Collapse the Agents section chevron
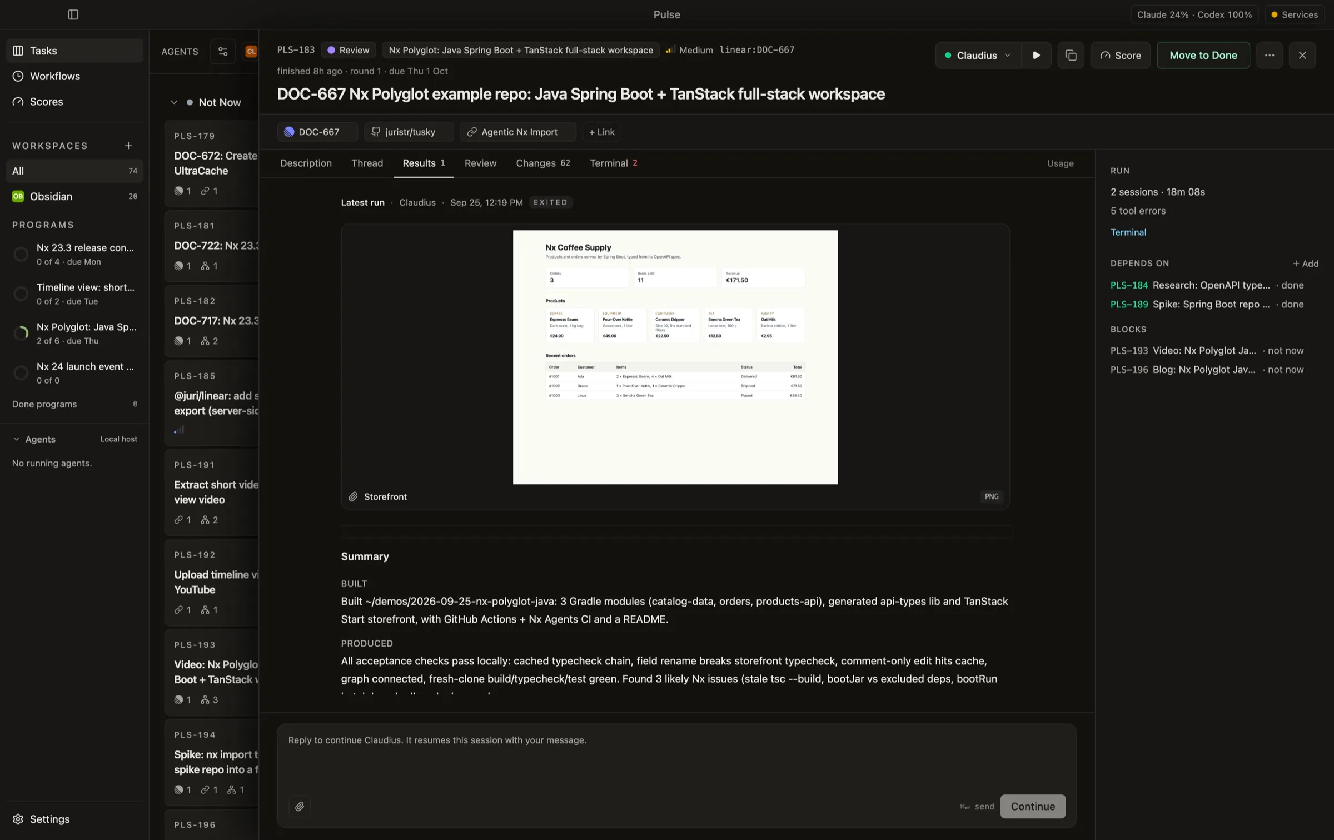 (x=16, y=439)
